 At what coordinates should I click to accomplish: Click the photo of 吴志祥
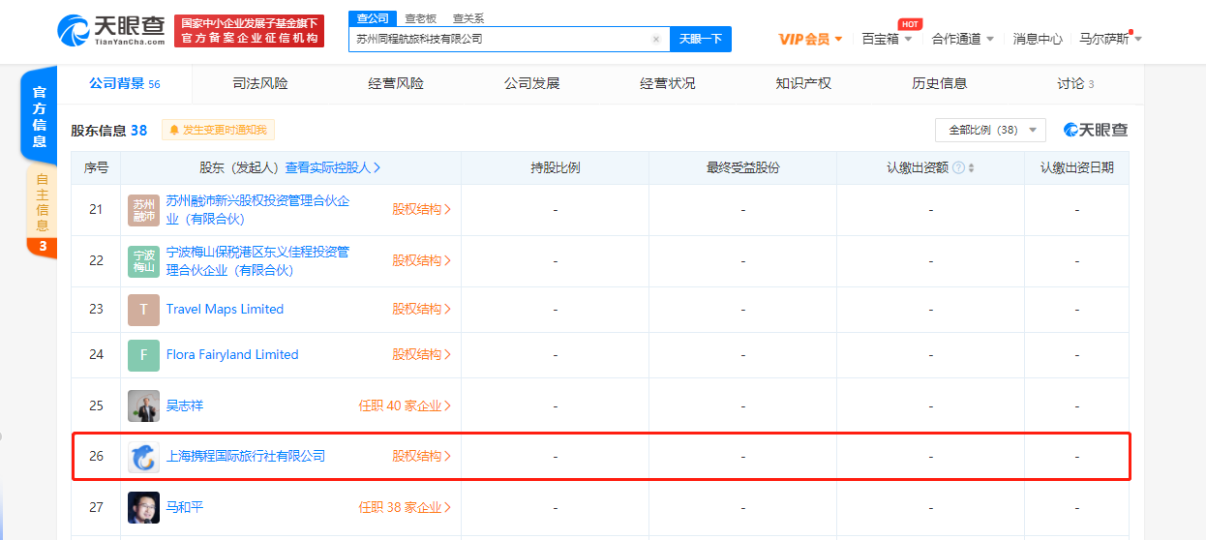coord(143,405)
